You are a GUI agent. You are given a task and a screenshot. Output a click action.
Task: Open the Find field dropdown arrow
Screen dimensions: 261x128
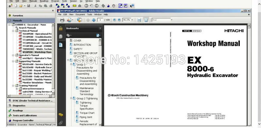[x=172, y=20]
